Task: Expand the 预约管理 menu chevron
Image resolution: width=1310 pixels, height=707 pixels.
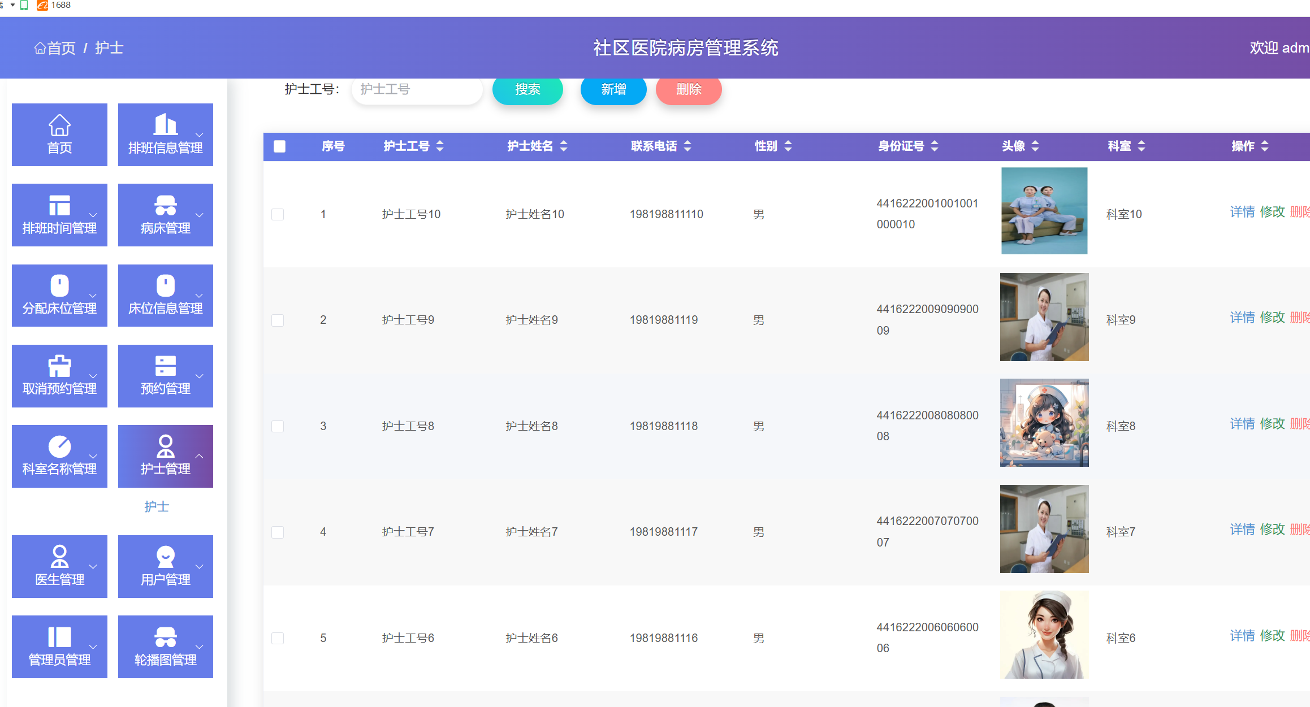Action: [199, 376]
